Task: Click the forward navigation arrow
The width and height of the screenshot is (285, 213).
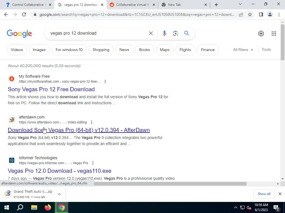Action: 15,14
